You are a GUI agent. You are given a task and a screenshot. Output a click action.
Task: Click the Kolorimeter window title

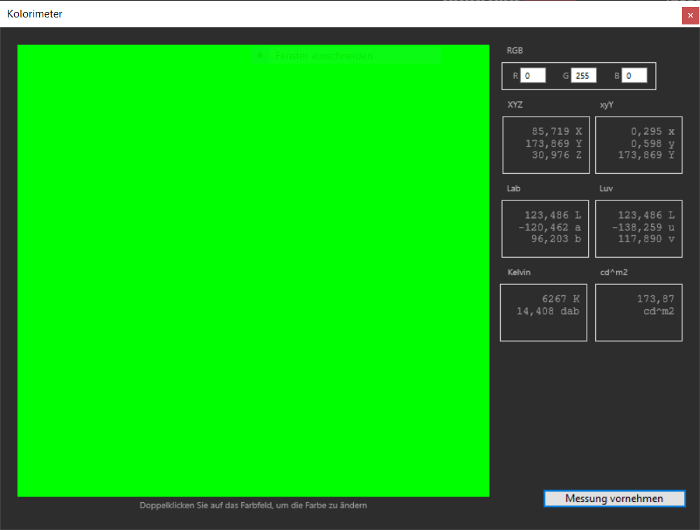tap(35, 14)
